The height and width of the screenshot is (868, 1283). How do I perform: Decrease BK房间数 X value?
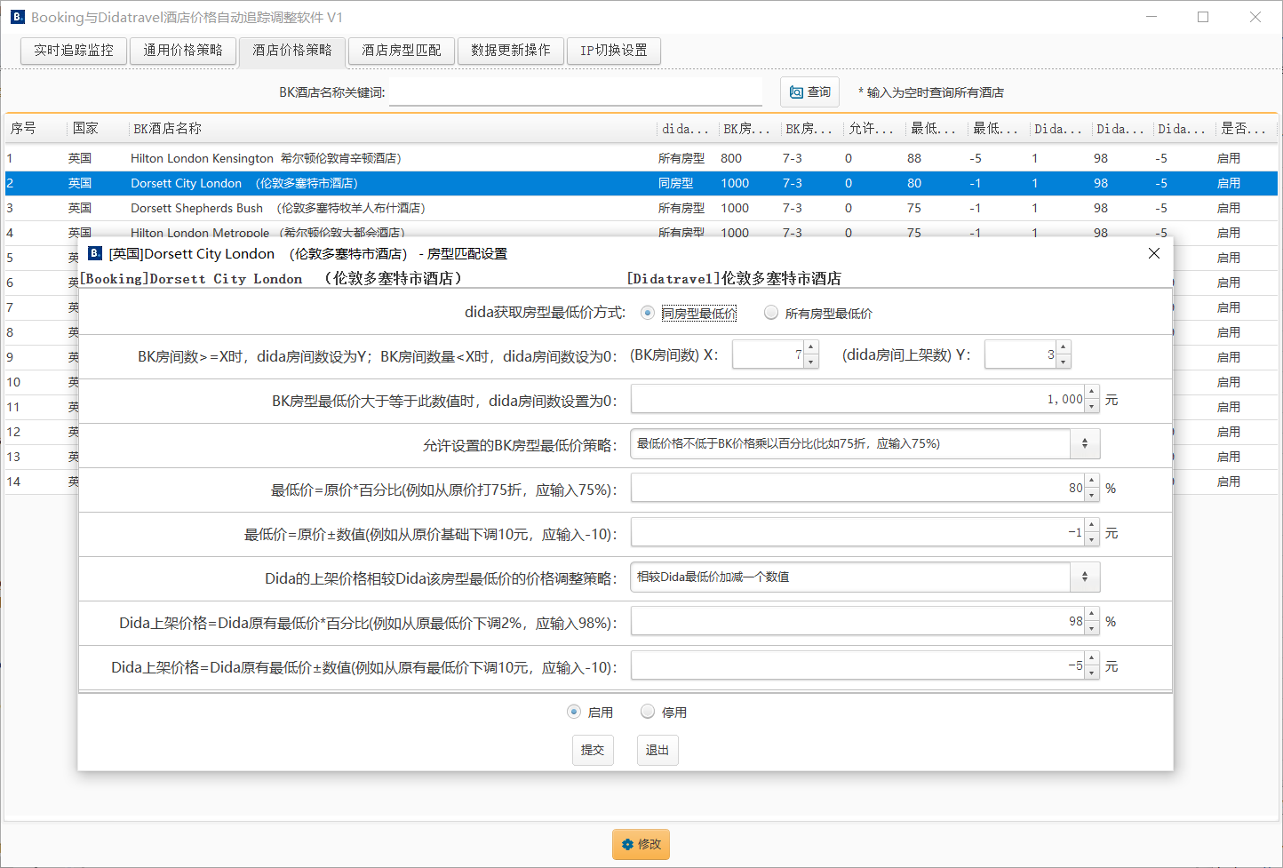pos(811,362)
